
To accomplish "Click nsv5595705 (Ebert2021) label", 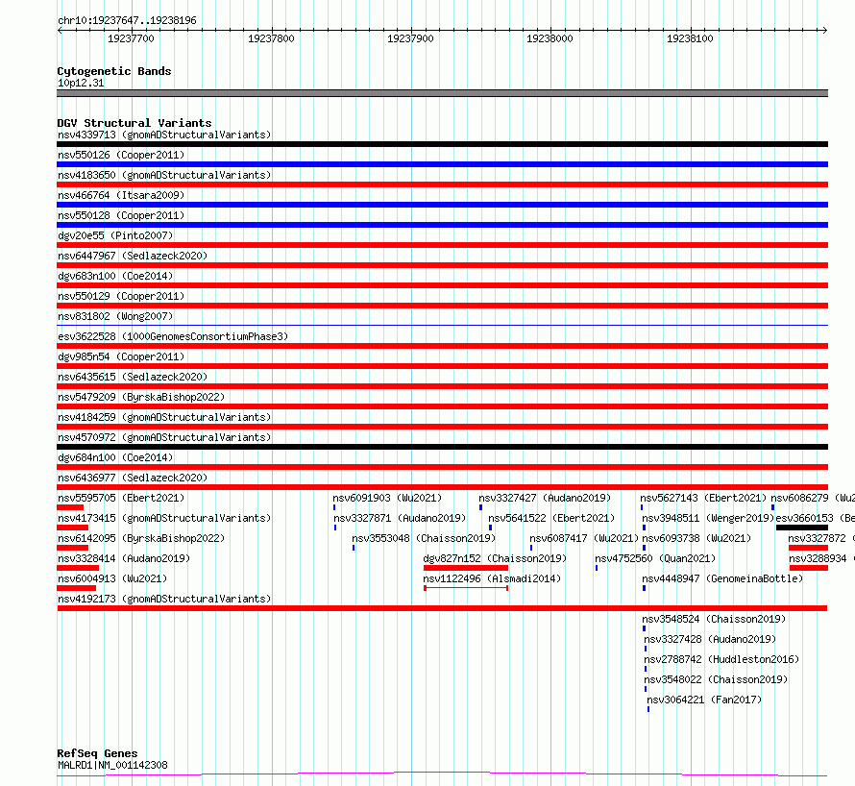I will click(x=121, y=498).
